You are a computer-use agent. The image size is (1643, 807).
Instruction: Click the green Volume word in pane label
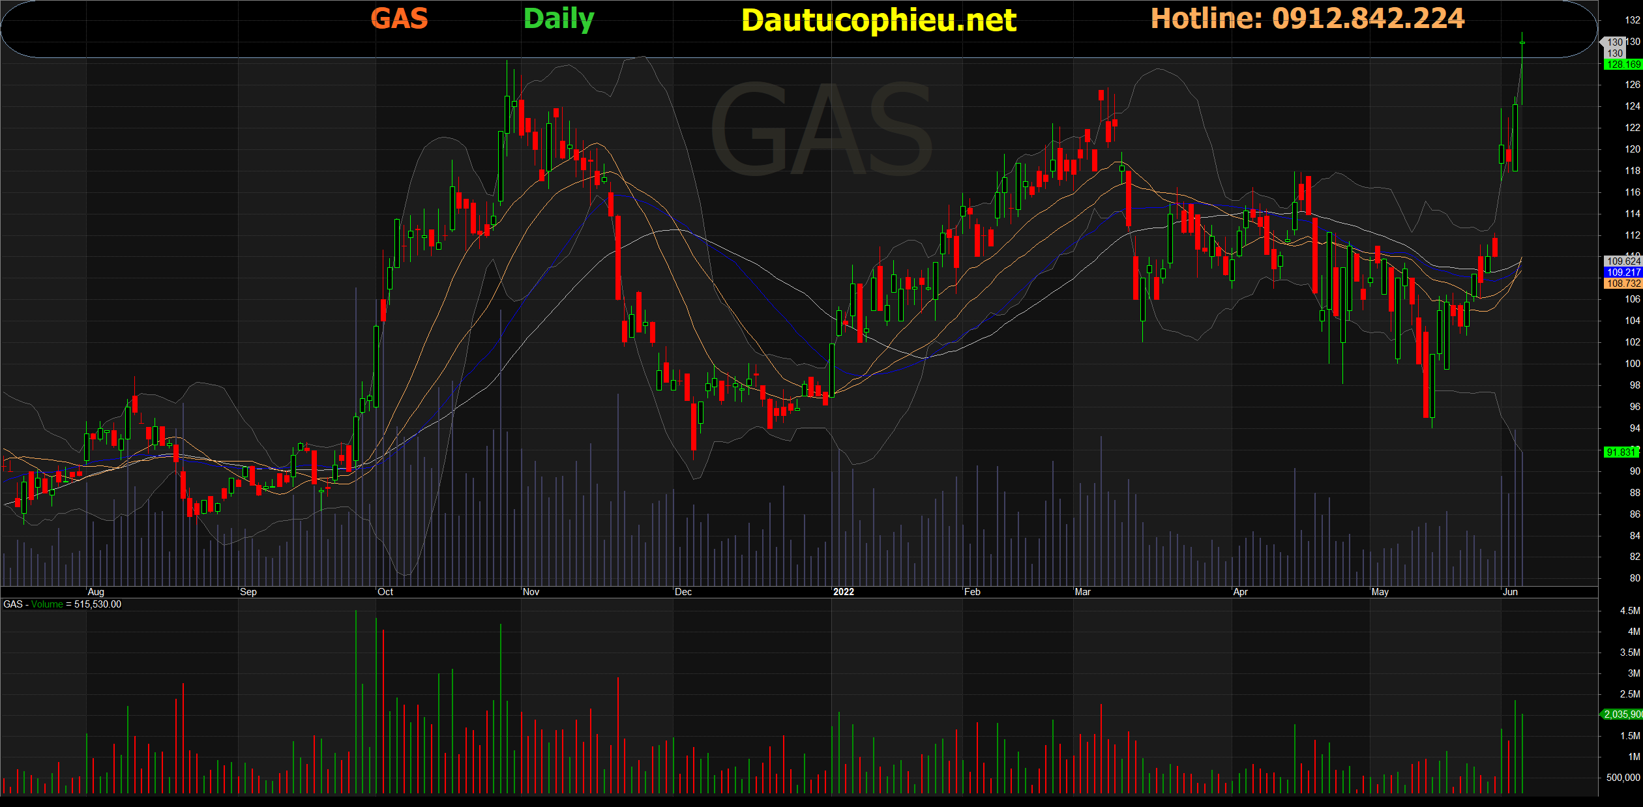(47, 604)
